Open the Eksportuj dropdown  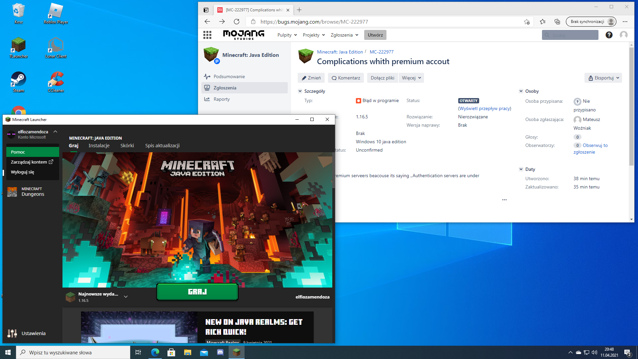coord(603,78)
